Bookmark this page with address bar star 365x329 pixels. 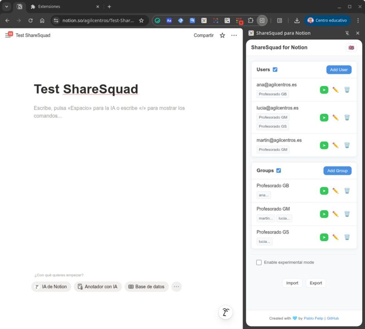[x=141, y=20]
